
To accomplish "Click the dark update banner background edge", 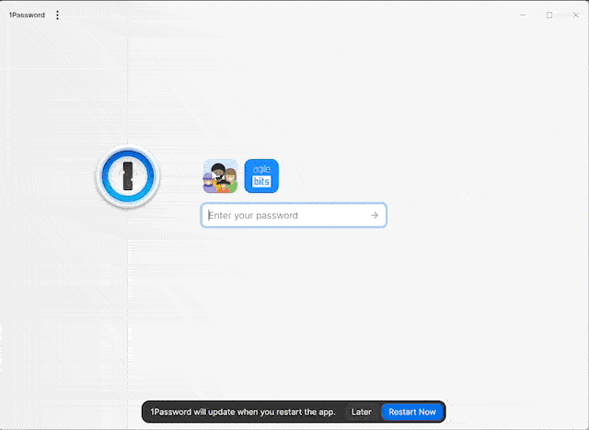I will [x=146, y=412].
